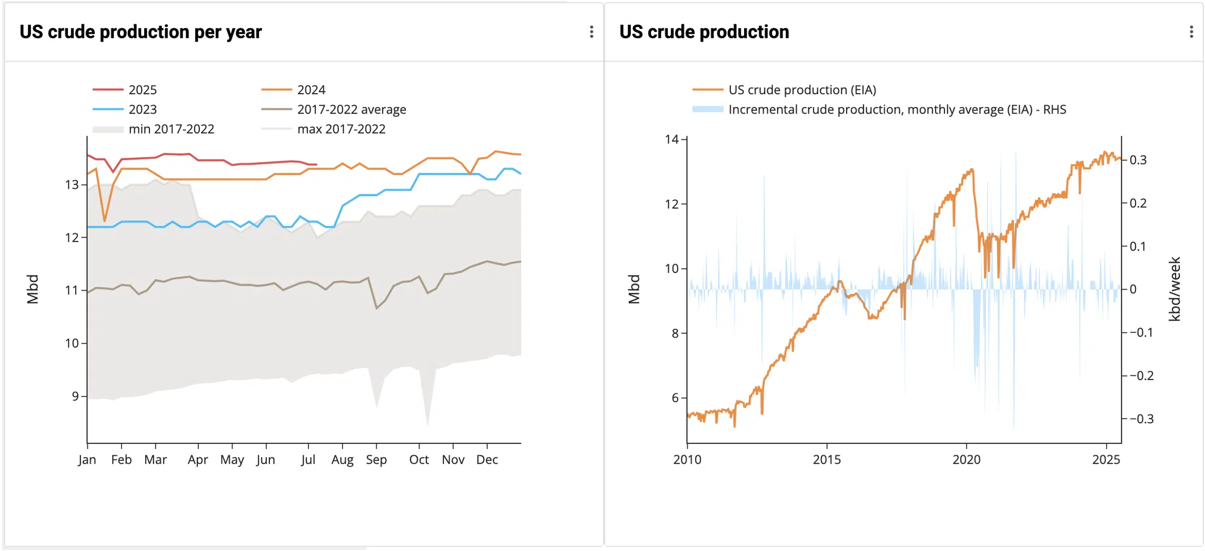Image resolution: width=1205 pixels, height=551 pixels.
Task: Toggle the 2017-2022 average legend entry
Action: 334,109
